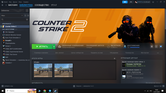
Task: Open Мастерская link
Action: [145, 53]
